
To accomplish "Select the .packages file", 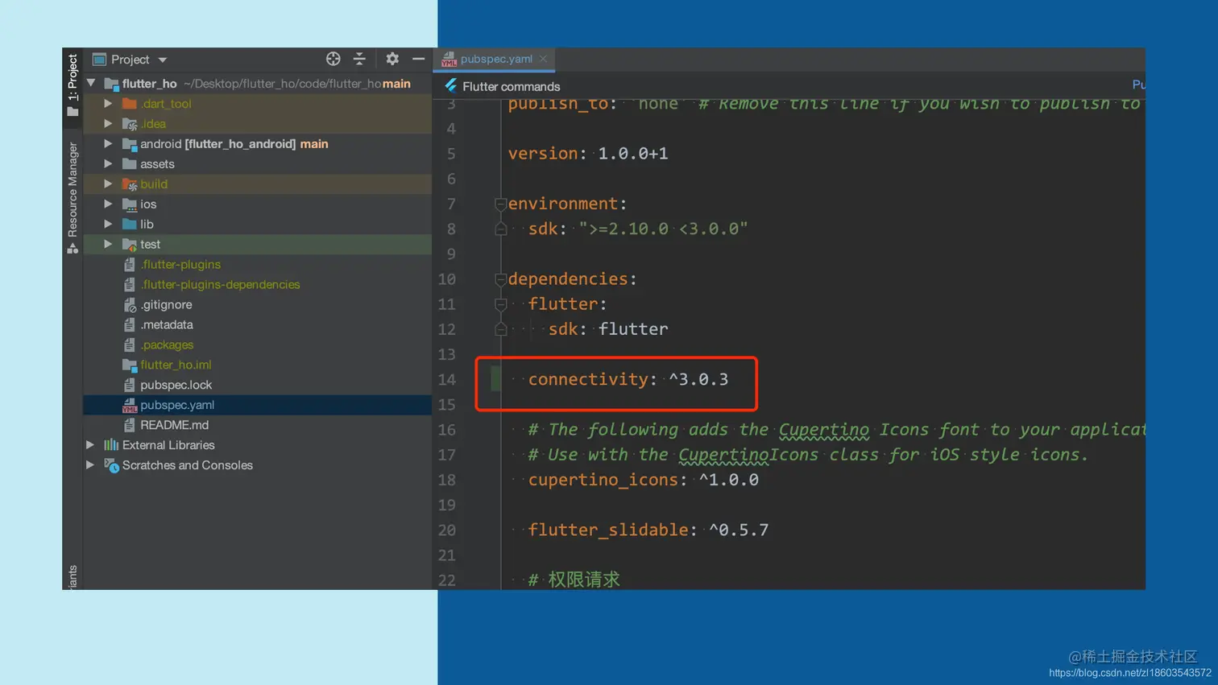I will [166, 345].
